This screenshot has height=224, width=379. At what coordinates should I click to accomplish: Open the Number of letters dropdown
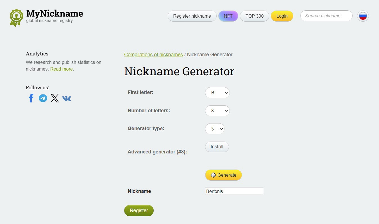pyautogui.click(x=217, y=111)
